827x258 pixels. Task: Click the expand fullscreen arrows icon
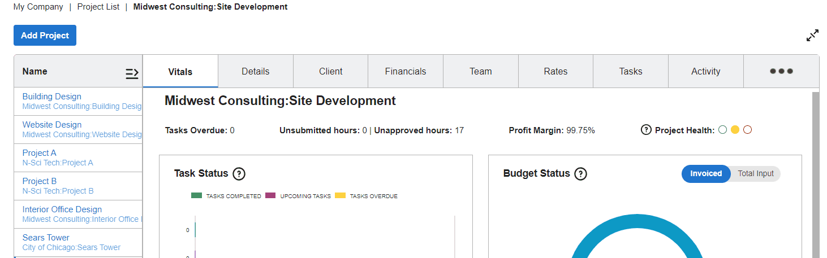point(812,36)
